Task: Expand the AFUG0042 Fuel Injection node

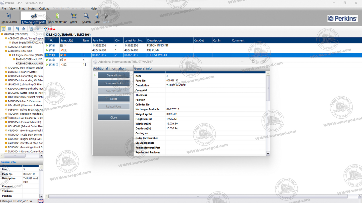Action: click(x=6, y=68)
